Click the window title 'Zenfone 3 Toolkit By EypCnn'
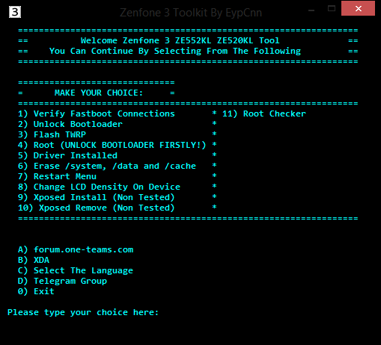 click(x=191, y=13)
